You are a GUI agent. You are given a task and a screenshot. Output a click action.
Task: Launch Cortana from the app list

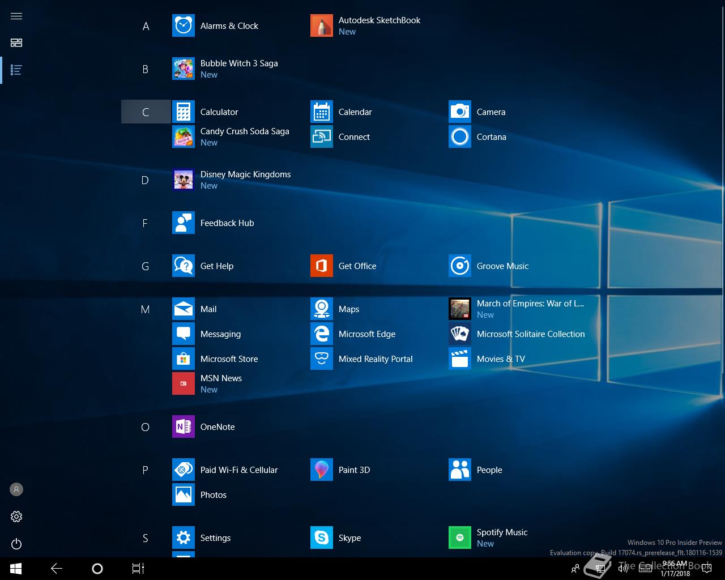click(460, 137)
